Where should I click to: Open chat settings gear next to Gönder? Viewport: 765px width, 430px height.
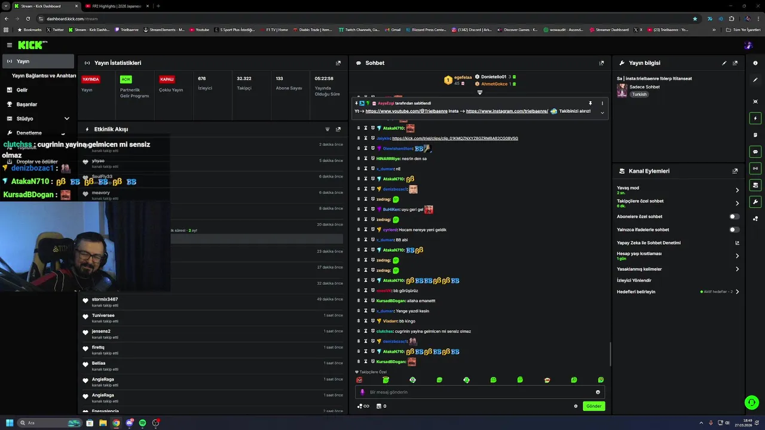(576, 406)
